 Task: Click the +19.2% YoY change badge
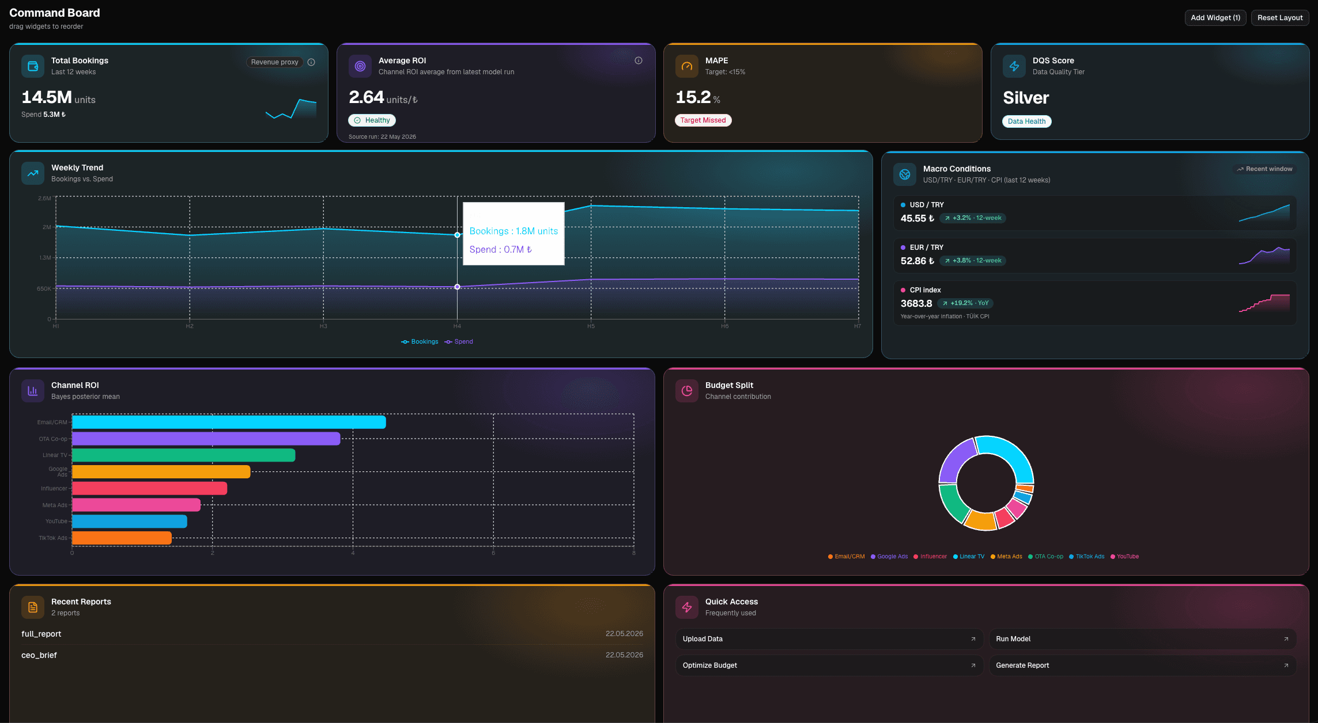pos(965,303)
